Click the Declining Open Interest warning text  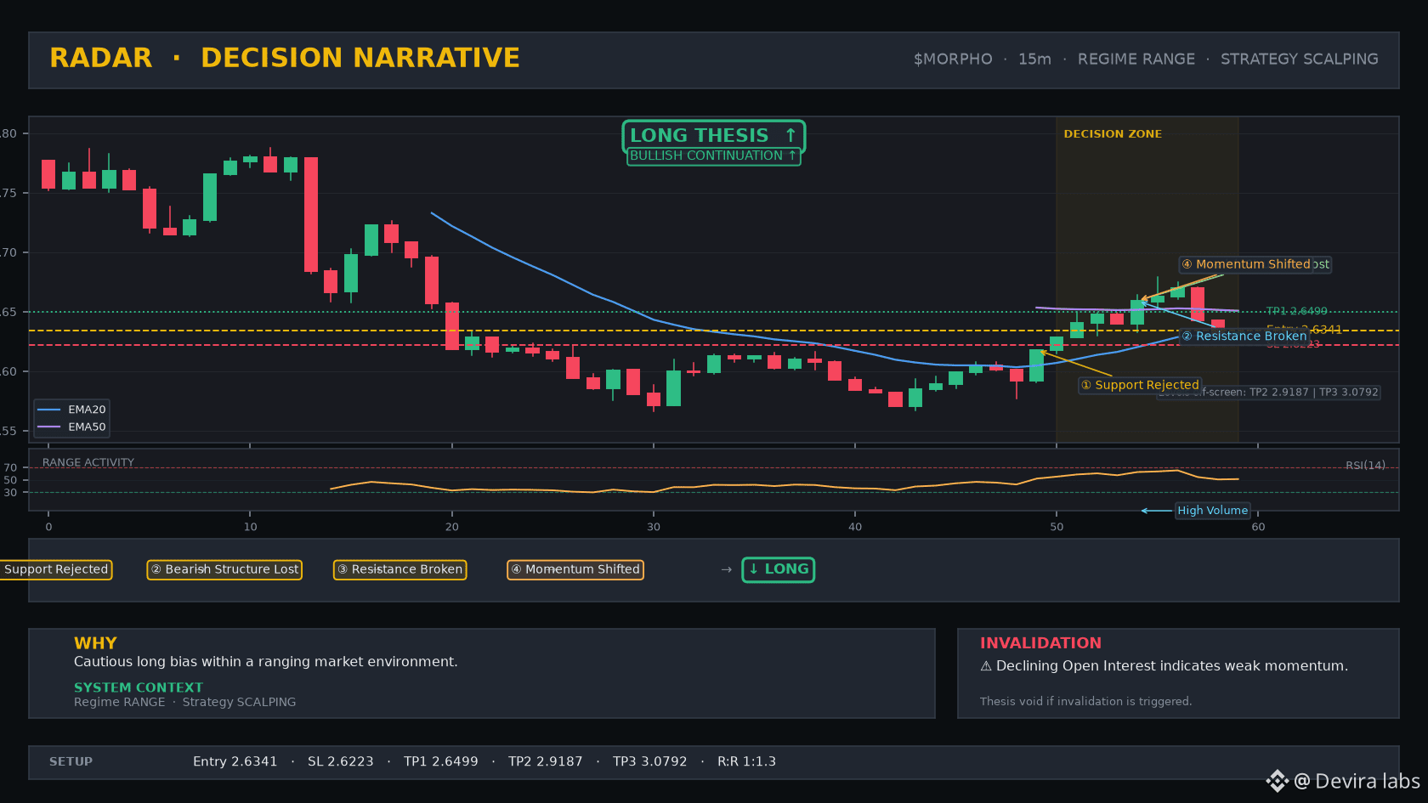1172,666
